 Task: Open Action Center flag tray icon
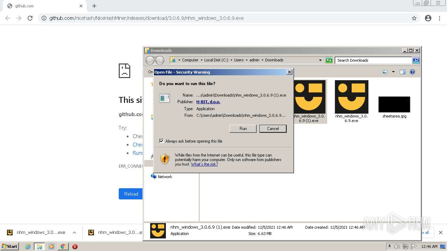414,246
